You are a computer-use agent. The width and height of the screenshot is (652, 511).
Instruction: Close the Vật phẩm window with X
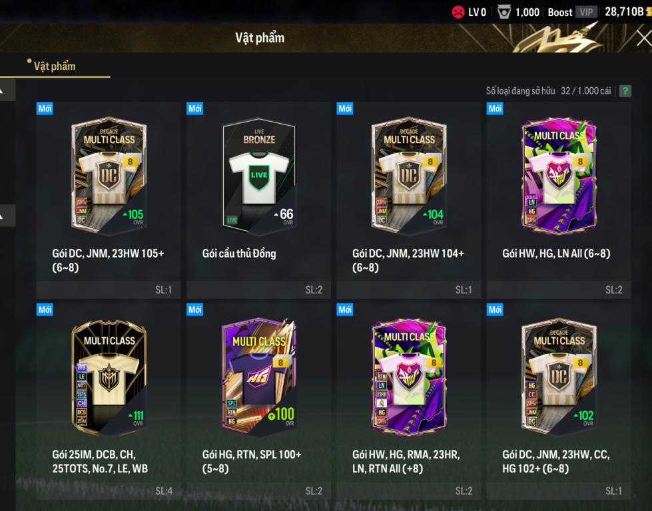point(644,38)
